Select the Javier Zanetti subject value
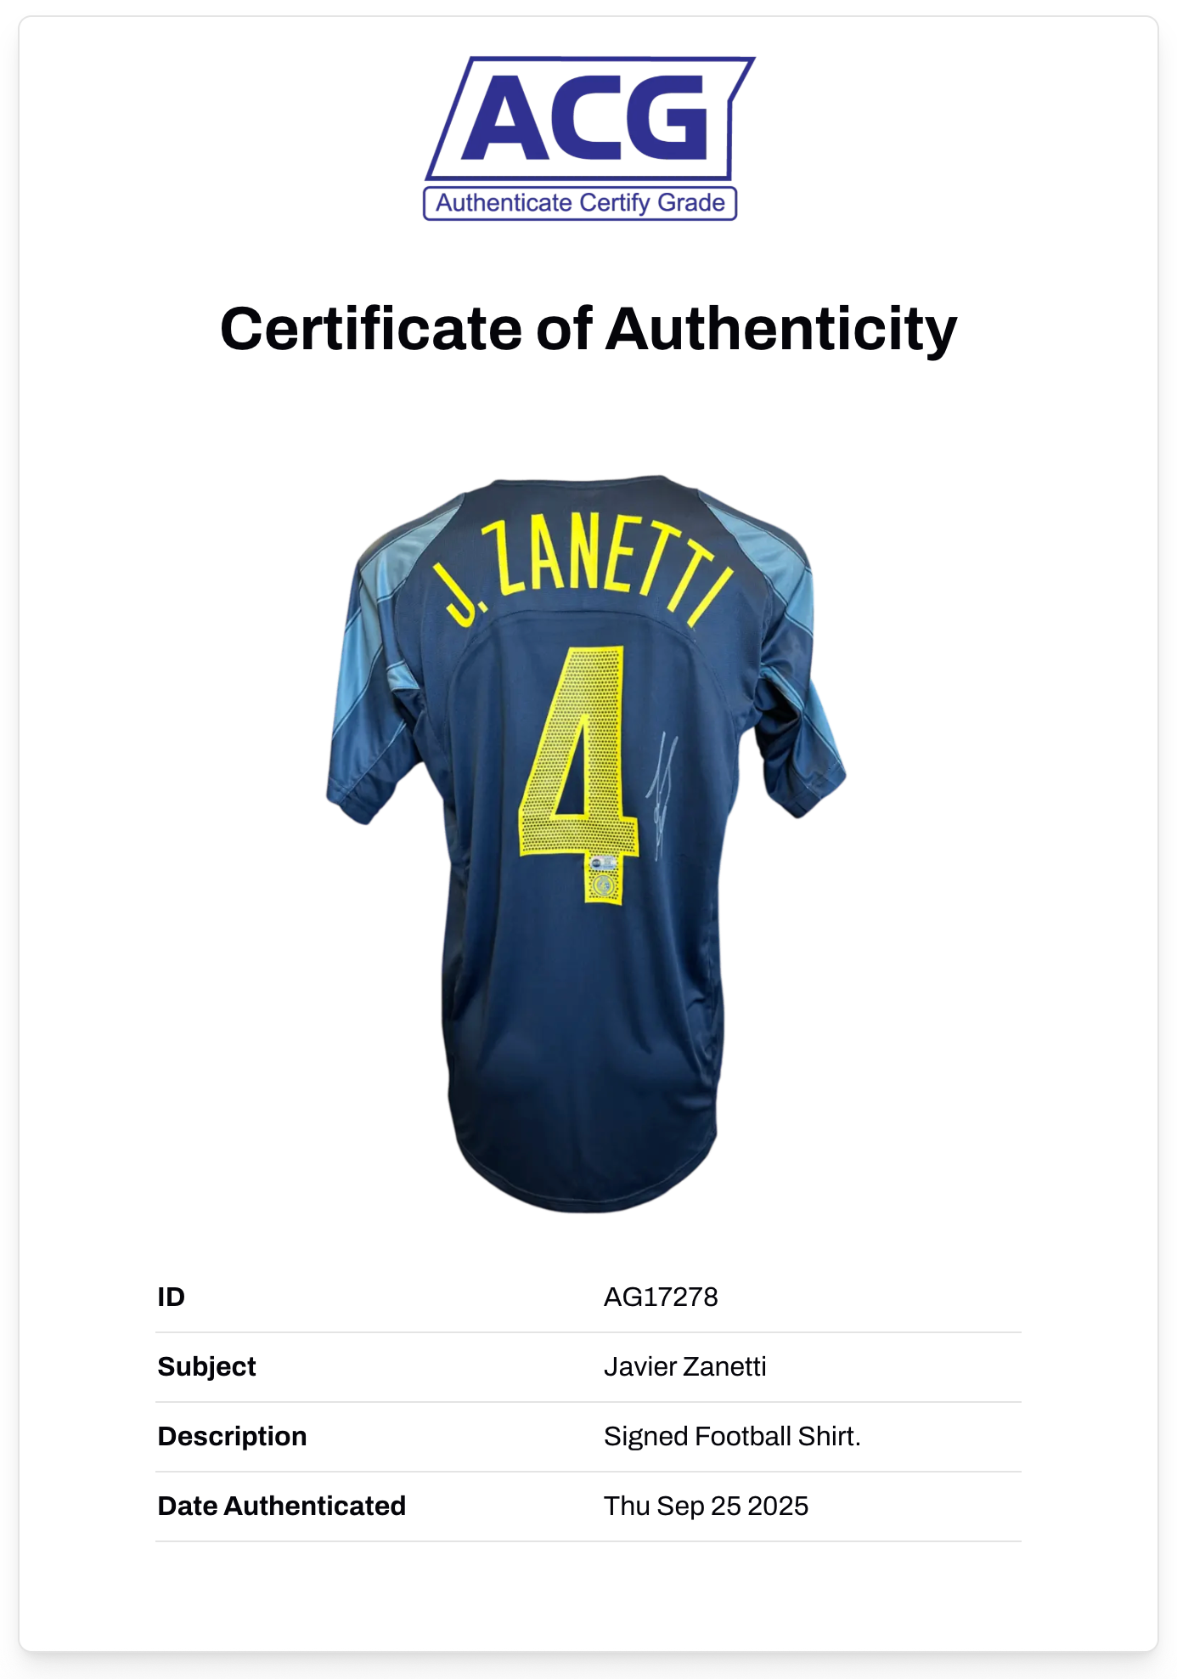1177x1679 pixels. 684,1366
